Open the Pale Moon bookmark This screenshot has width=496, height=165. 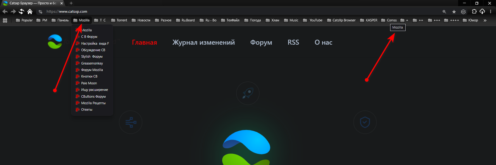pos(92,83)
